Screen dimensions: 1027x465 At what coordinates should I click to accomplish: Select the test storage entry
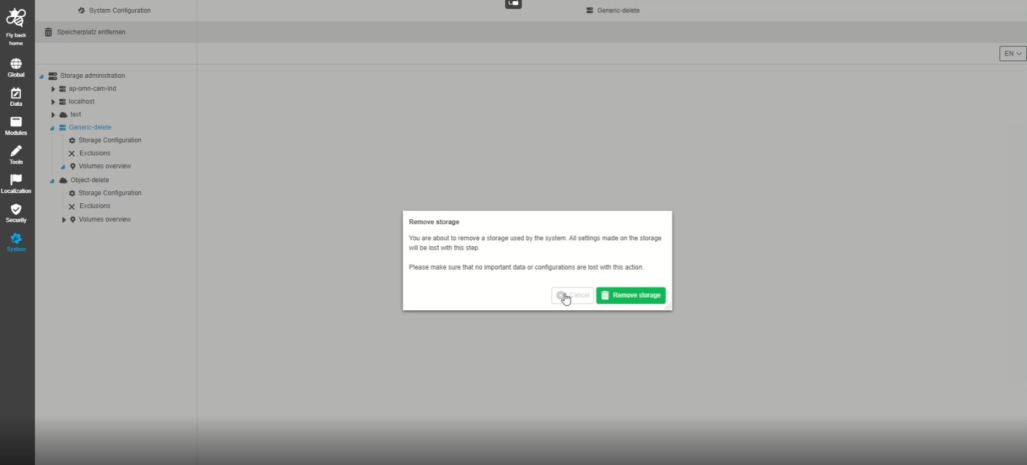point(76,115)
